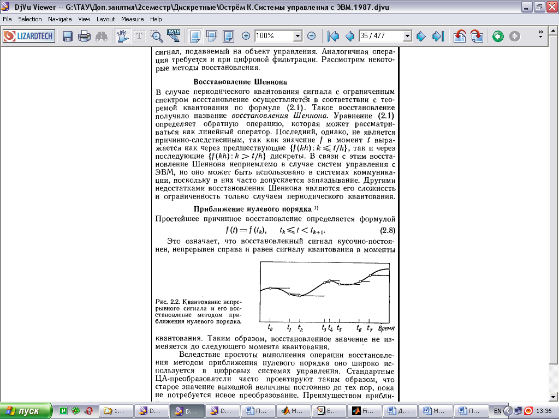The height and width of the screenshot is (419, 559).
Task: Switch to the first DjVu taskbar window
Action: [151, 411]
